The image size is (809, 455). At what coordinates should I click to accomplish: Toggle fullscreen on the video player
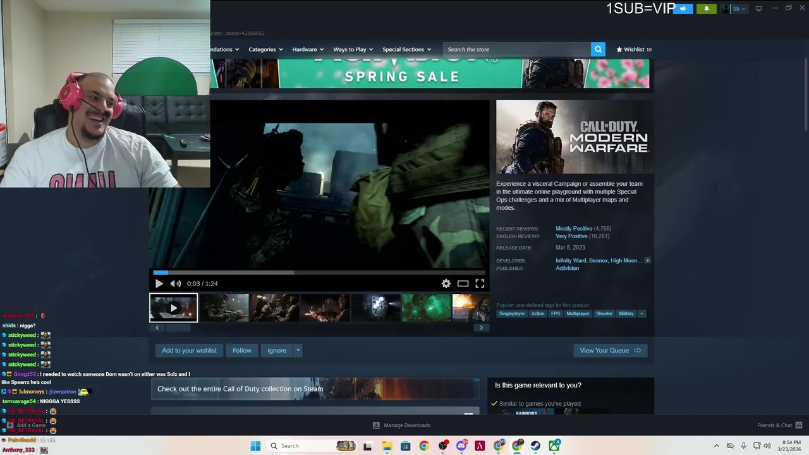pyautogui.click(x=480, y=284)
